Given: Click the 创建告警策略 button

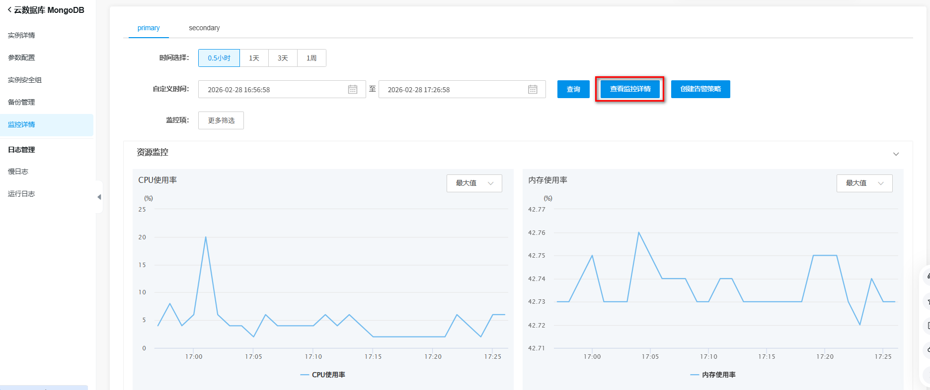Looking at the screenshot, I should point(700,89).
